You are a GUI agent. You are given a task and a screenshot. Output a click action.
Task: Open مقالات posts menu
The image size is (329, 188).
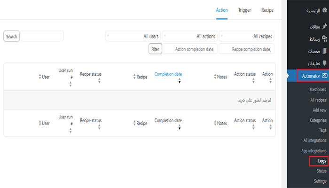[315, 27]
